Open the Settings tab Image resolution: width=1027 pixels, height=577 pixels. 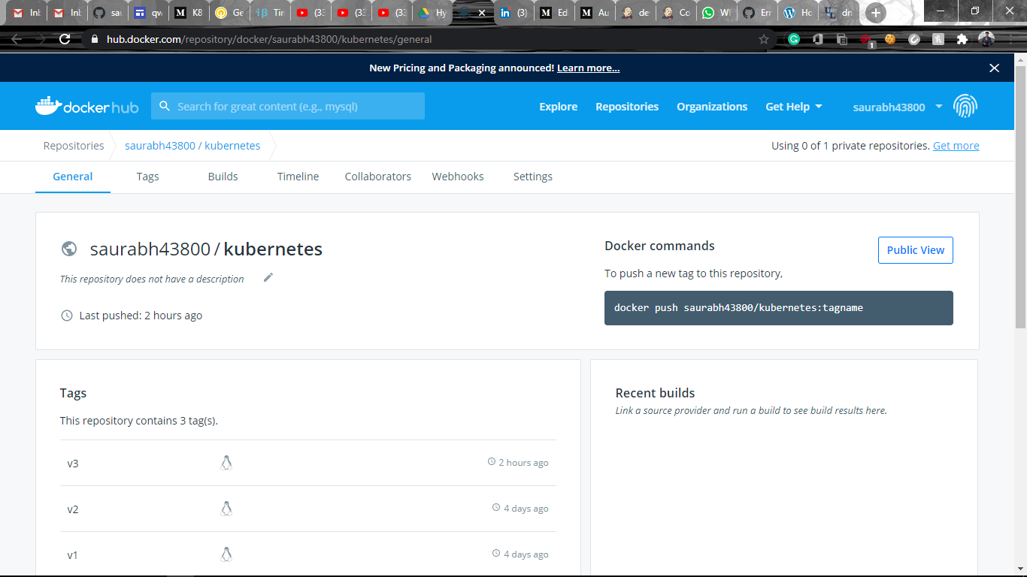[x=532, y=177]
